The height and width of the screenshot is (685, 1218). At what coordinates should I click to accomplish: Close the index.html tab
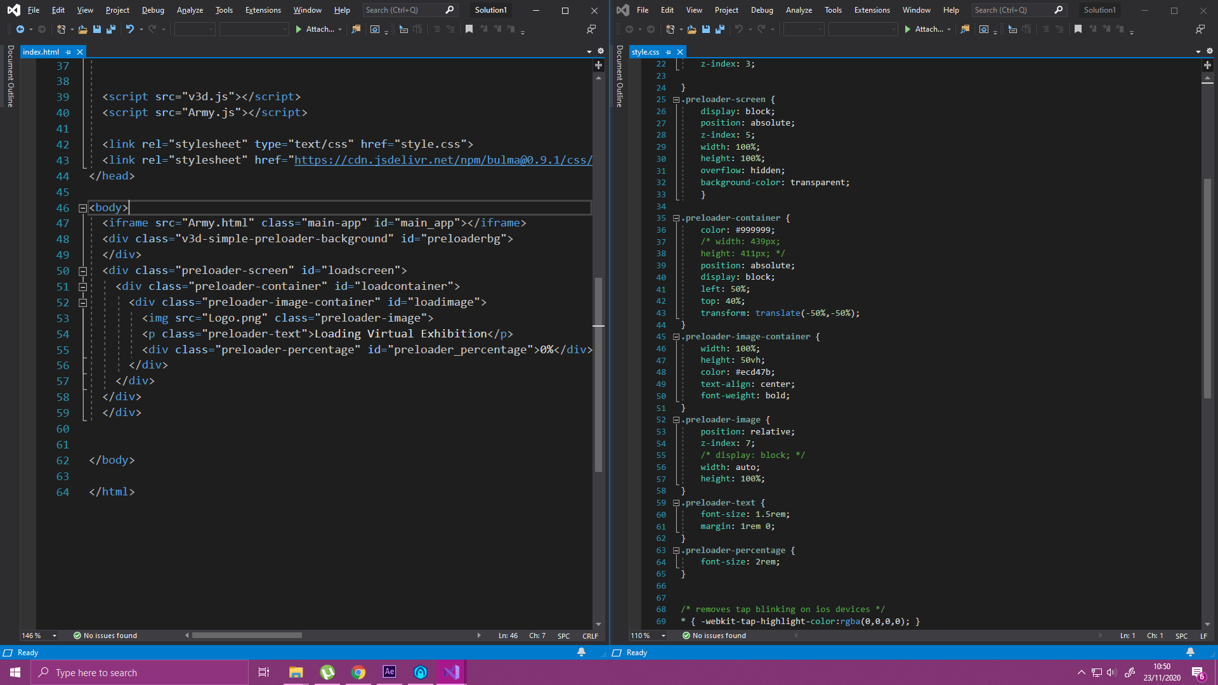80,52
